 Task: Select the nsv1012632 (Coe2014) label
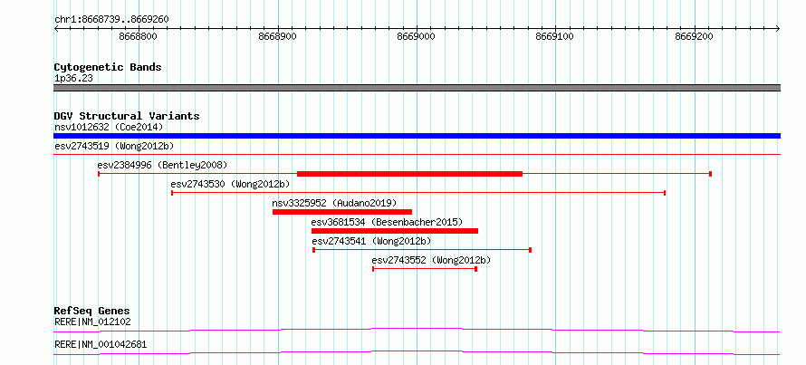pyautogui.click(x=109, y=127)
